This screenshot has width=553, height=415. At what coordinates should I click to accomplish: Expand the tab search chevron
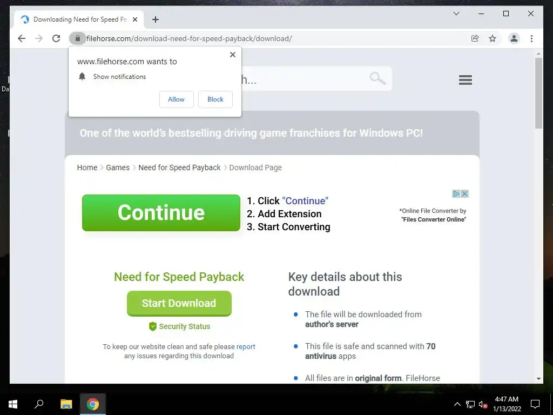click(x=456, y=14)
